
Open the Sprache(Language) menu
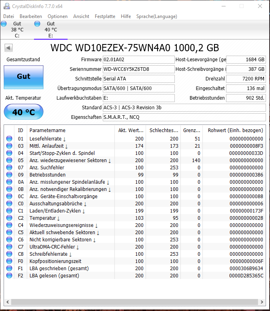(x=157, y=16)
